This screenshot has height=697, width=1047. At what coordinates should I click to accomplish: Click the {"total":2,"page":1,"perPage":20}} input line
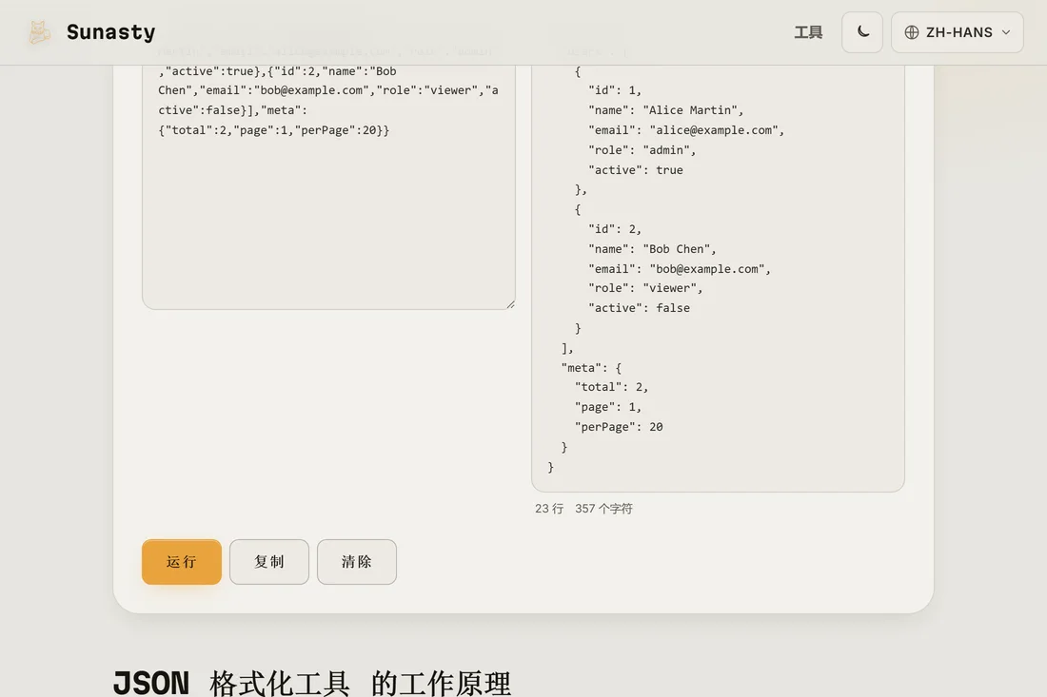(x=274, y=130)
